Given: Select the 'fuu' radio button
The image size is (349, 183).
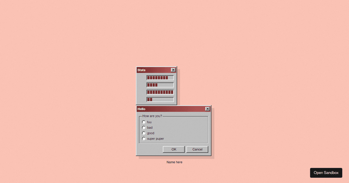Looking at the screenshot, I should pyautogui.click(x=144, y=122).
